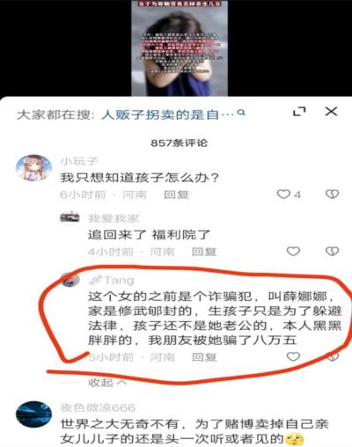Tap the video preview at top

[x=180, y=48]
